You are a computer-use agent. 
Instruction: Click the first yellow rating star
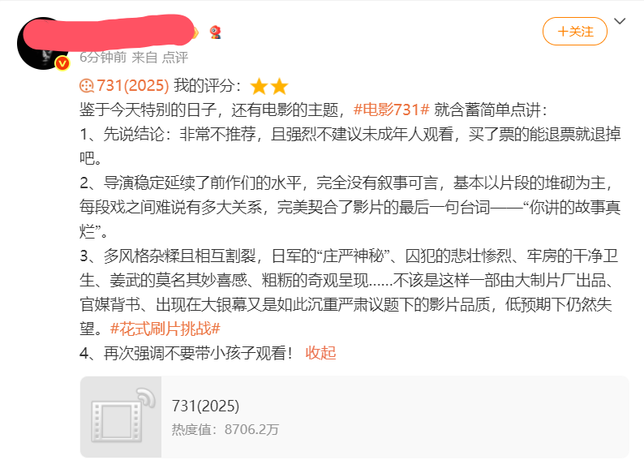point(260,87)
